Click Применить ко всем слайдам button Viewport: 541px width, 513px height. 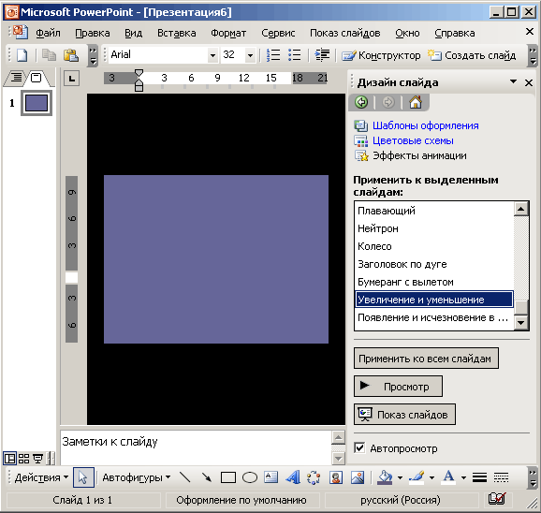(426, 359)
